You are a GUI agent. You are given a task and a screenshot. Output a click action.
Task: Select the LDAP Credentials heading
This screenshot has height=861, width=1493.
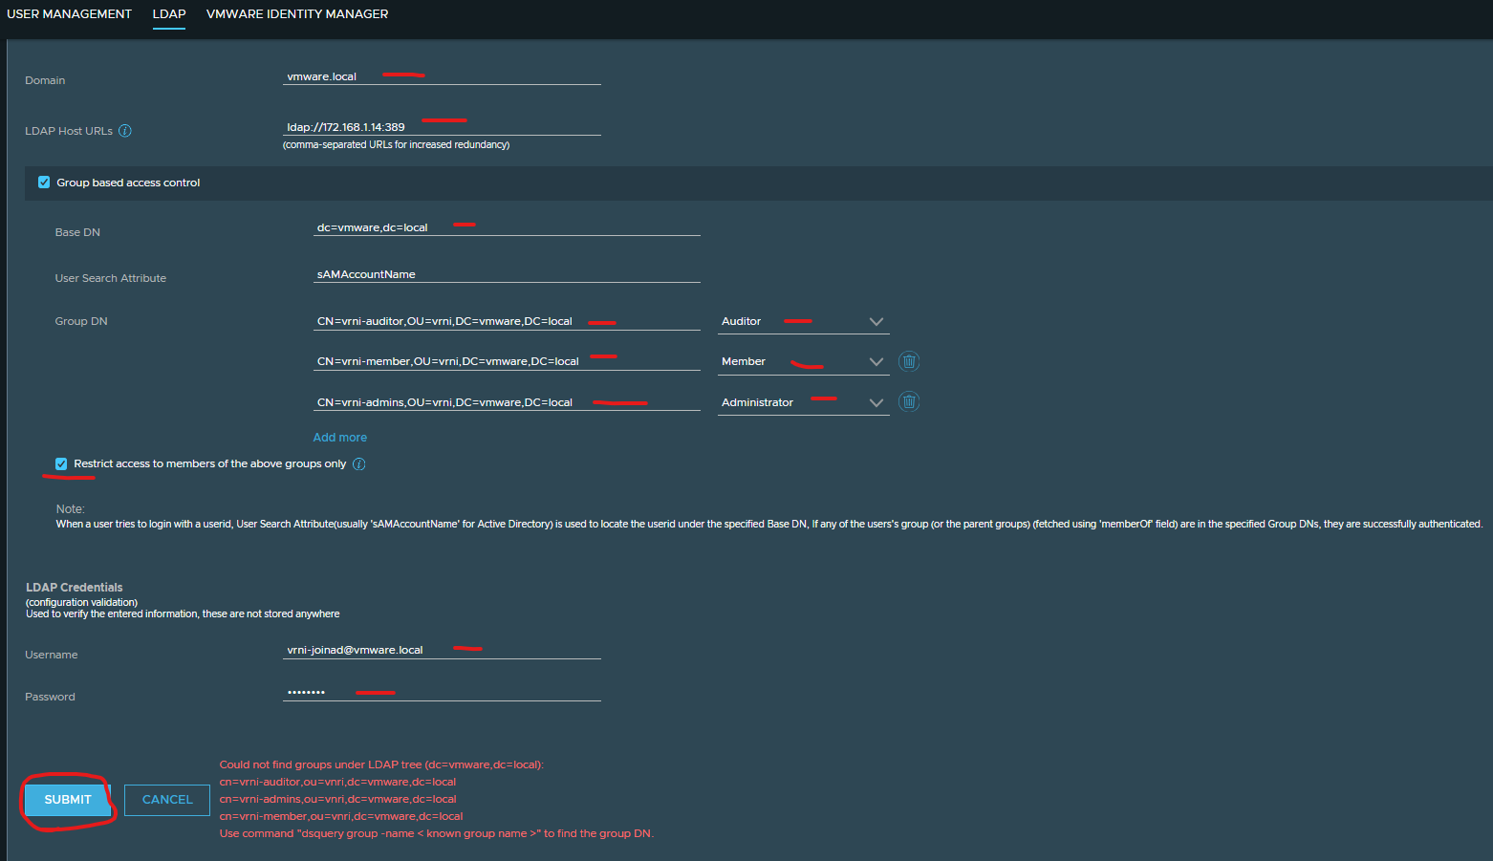coord(75,588)
